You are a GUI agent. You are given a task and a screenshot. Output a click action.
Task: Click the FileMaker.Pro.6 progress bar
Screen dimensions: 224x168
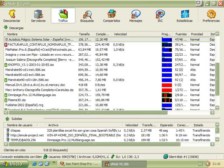click(x=167, y=50)
